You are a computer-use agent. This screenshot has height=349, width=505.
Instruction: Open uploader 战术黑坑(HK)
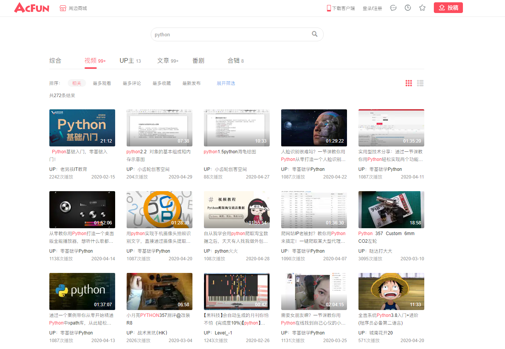click(x=152, y=333)
